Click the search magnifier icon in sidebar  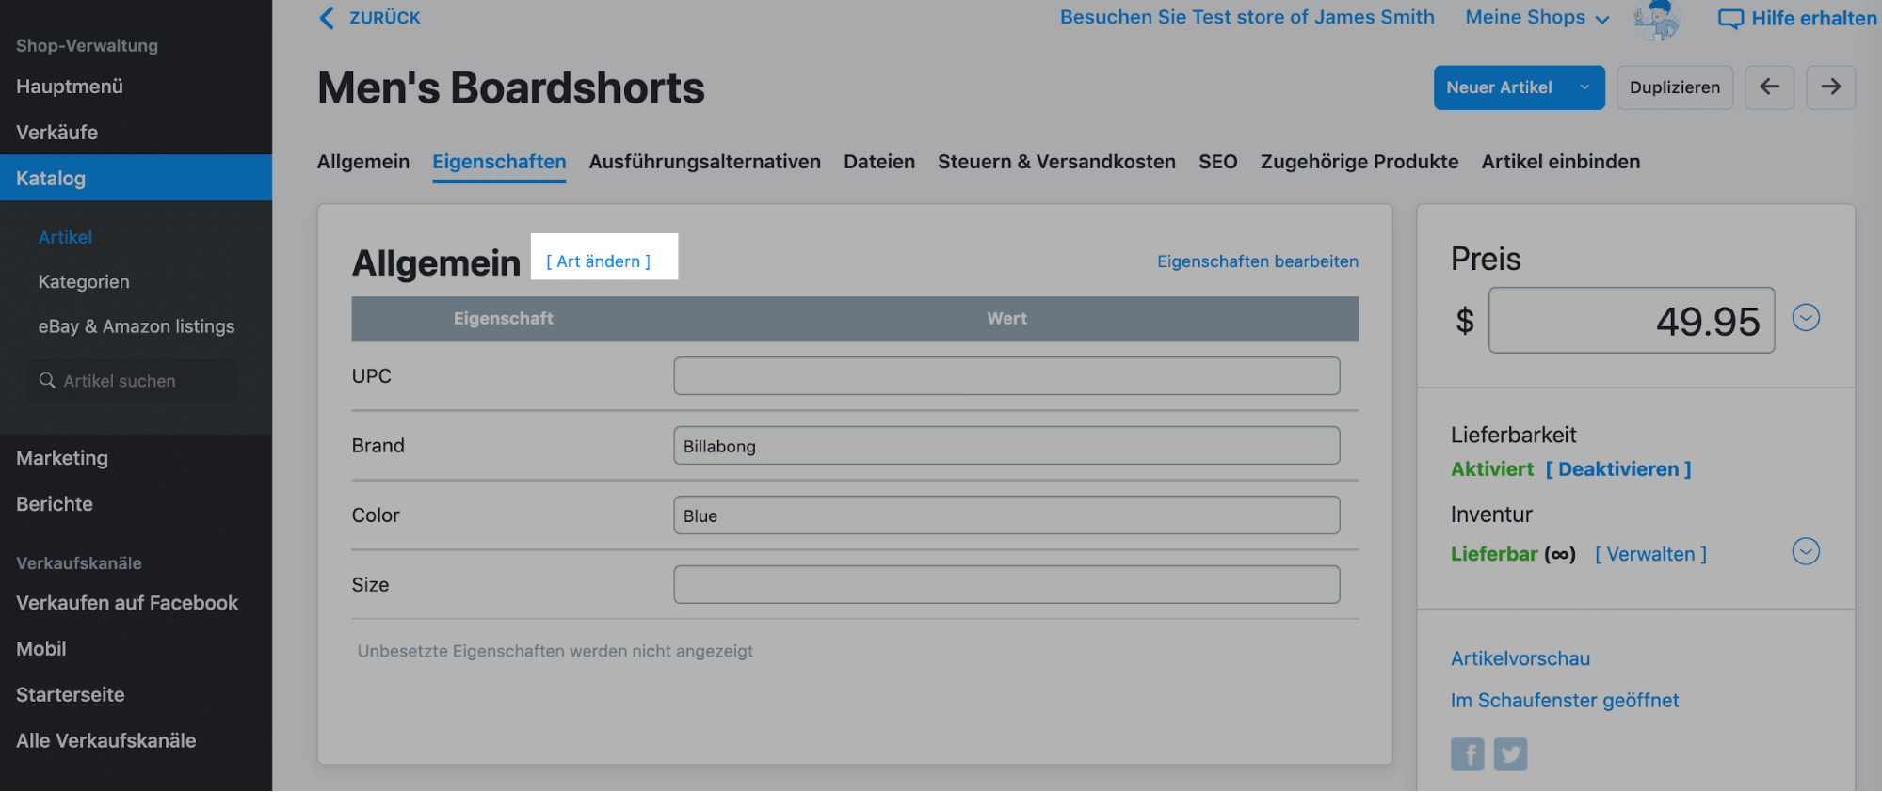(x=47, y=381)
